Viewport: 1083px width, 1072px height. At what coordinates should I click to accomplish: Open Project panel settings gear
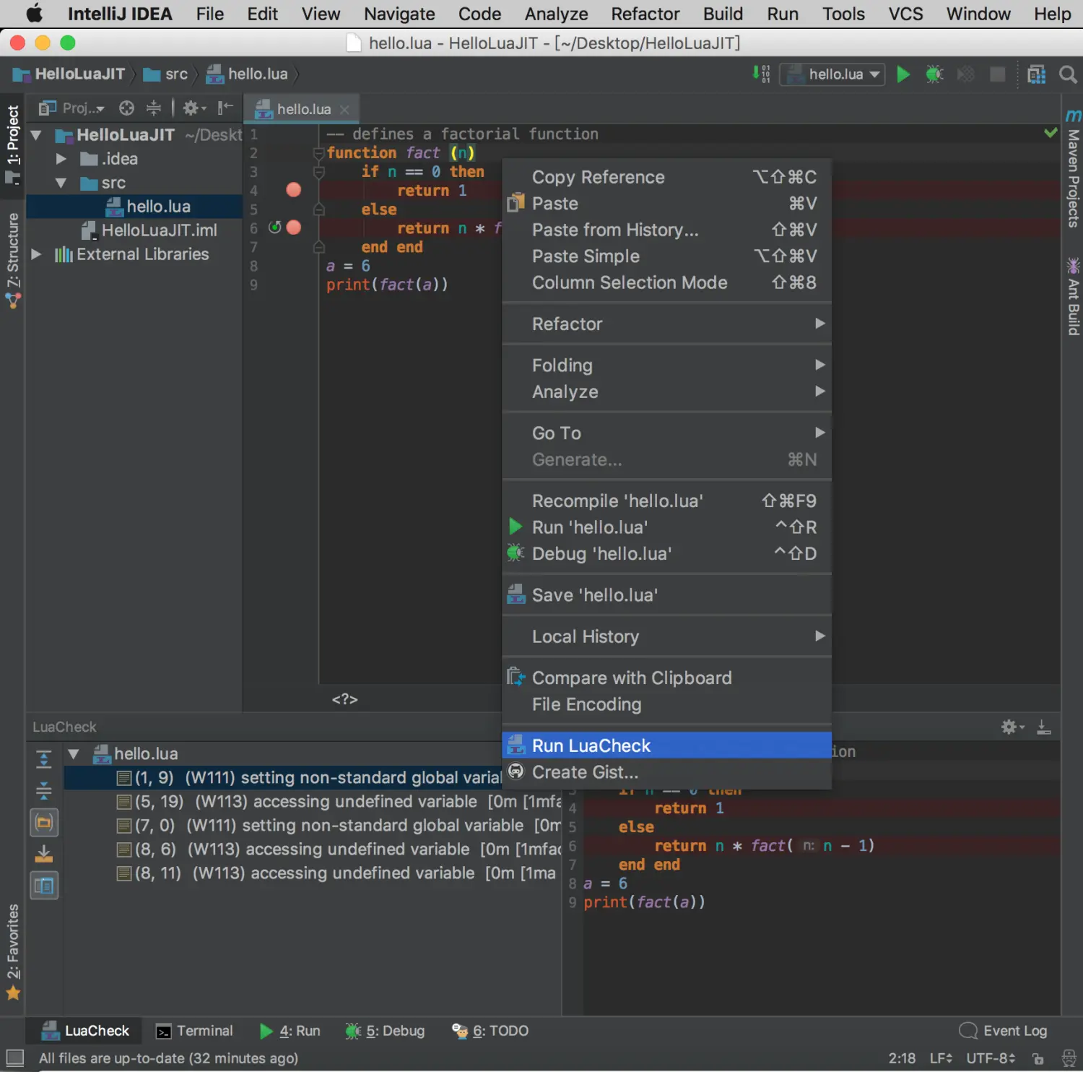coord(193,108)
